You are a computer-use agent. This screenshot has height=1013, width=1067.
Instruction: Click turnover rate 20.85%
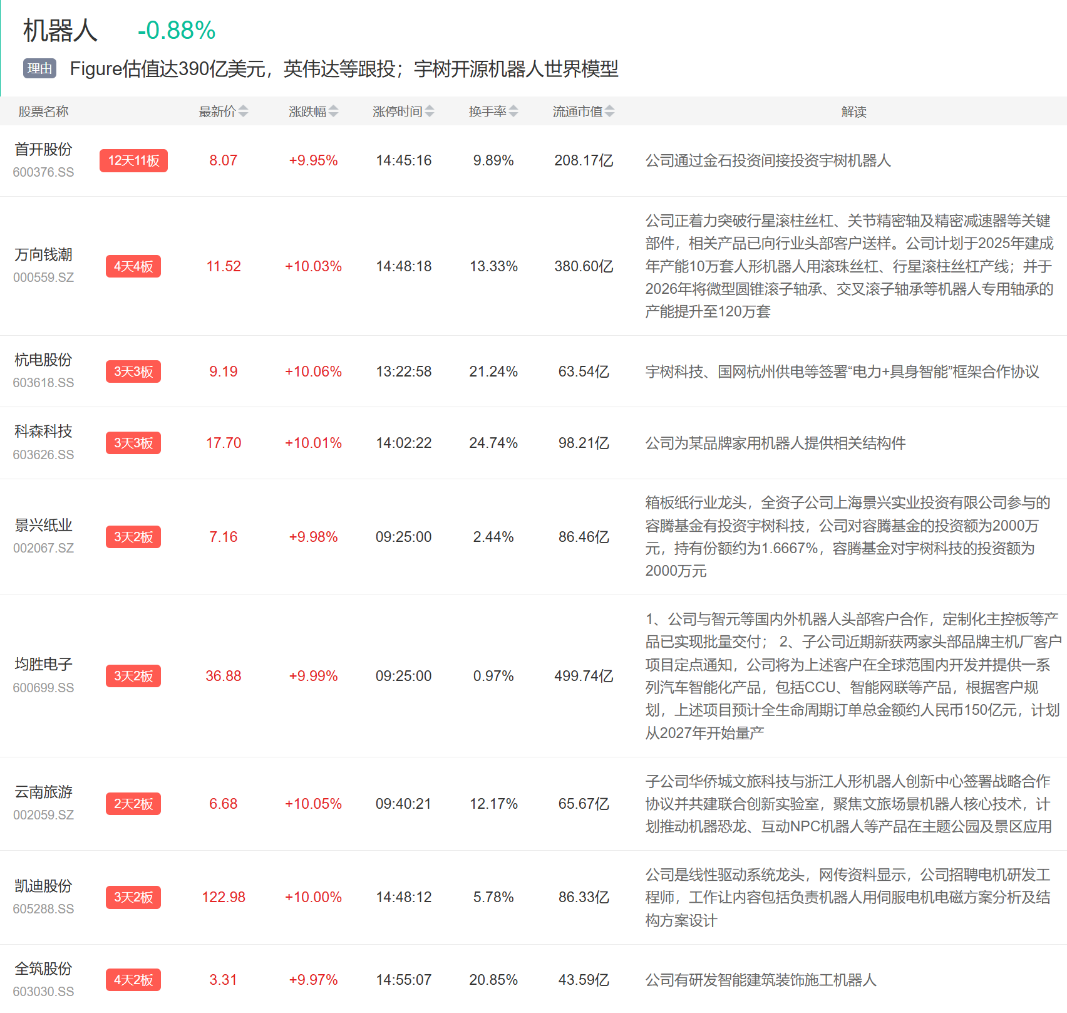click(493, 980)
